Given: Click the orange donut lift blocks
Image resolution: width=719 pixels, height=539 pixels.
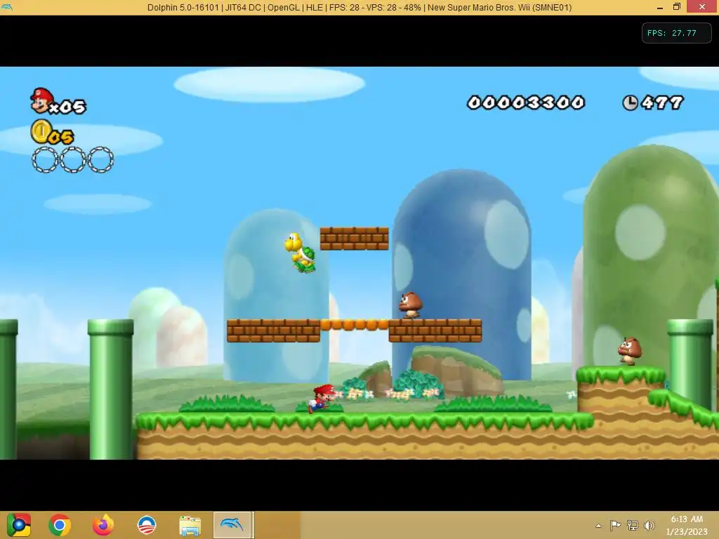Looking at the screenshot, I should [x=355, y=325].
